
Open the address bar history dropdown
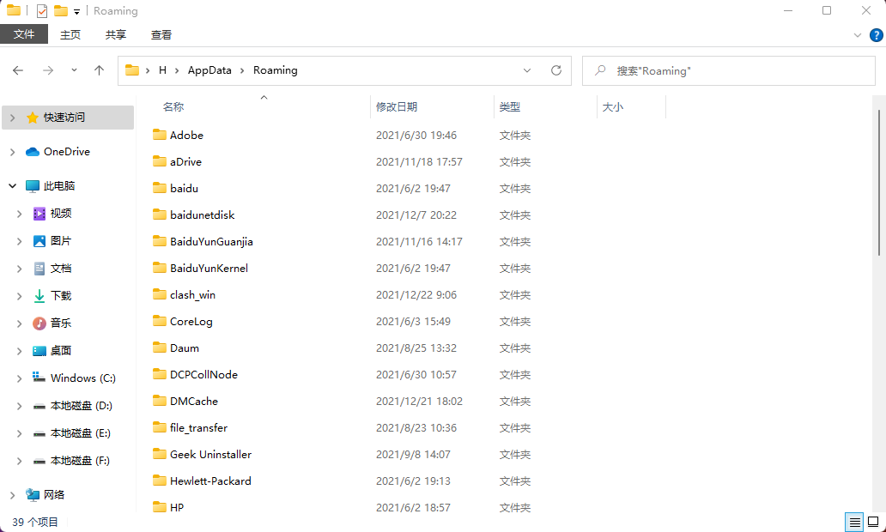point(527,70)
